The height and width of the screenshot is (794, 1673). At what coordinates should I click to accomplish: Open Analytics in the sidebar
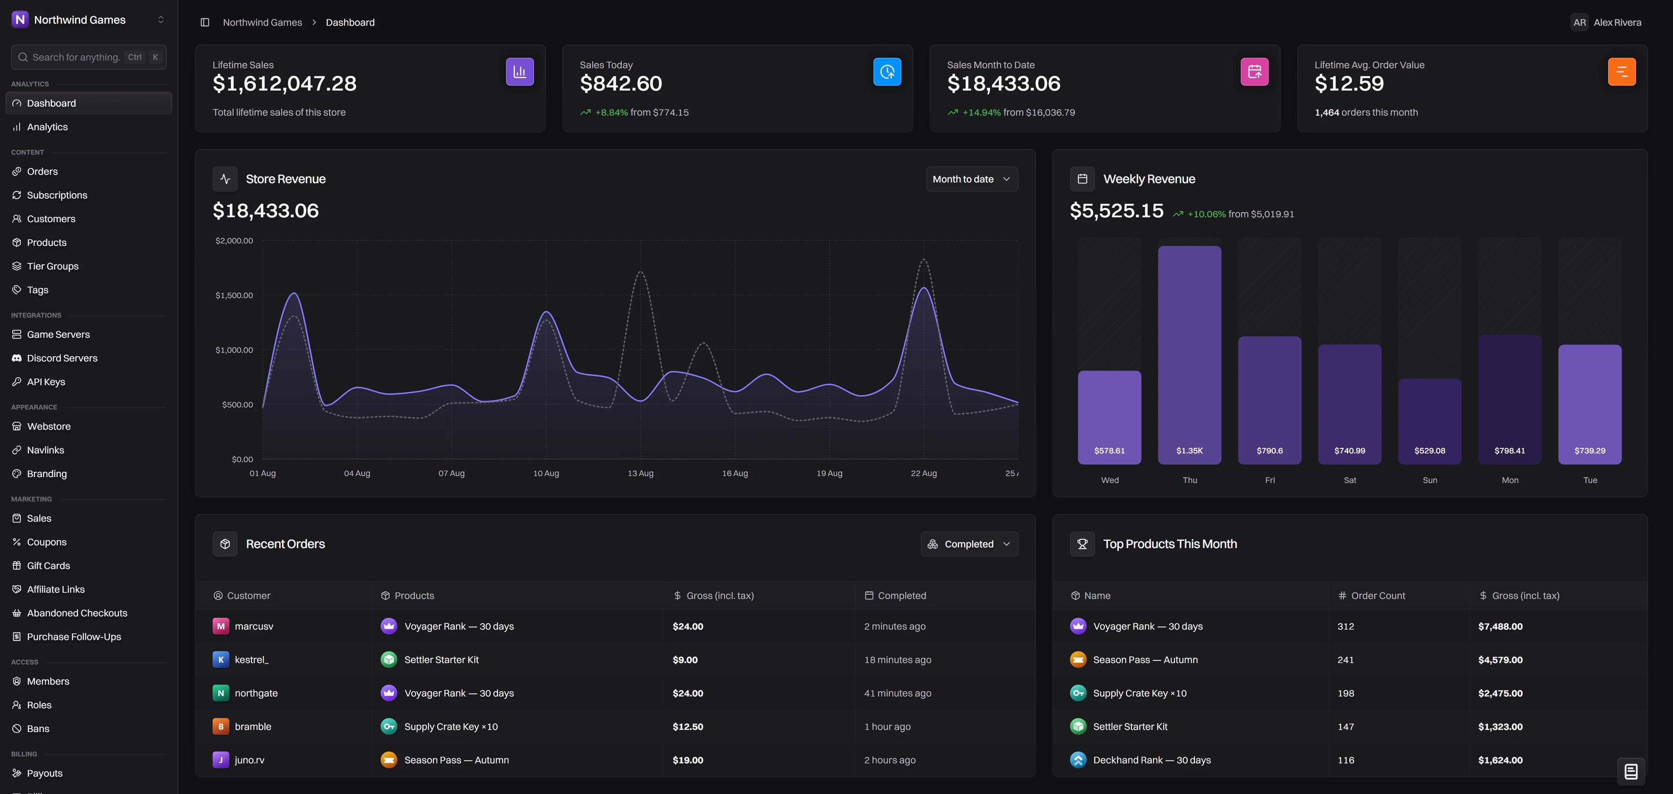(88, 127)
